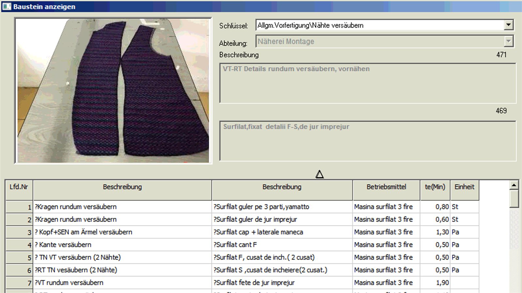Click the time value '1,30' in row 3
Image resolution: width=522 pixels, height=293 pixels.
[x=435, y=232]
